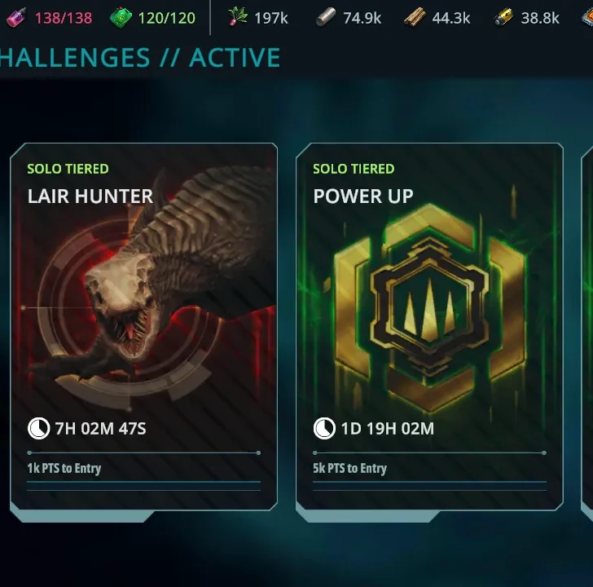The height and width of the screenshot is (587, 593).
Task: Select the food plant resource icon
Action: (x=238, y=17)
